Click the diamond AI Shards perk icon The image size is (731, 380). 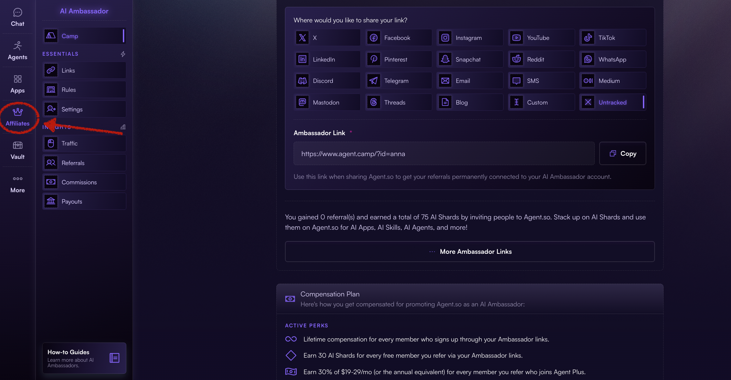tap(291, 355)
